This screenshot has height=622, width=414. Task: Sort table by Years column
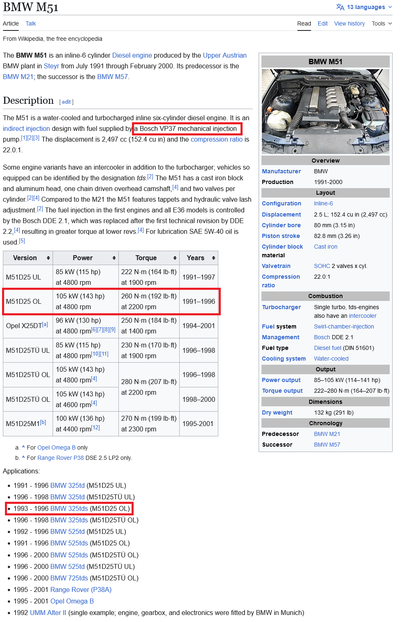[x=199, y=258]
